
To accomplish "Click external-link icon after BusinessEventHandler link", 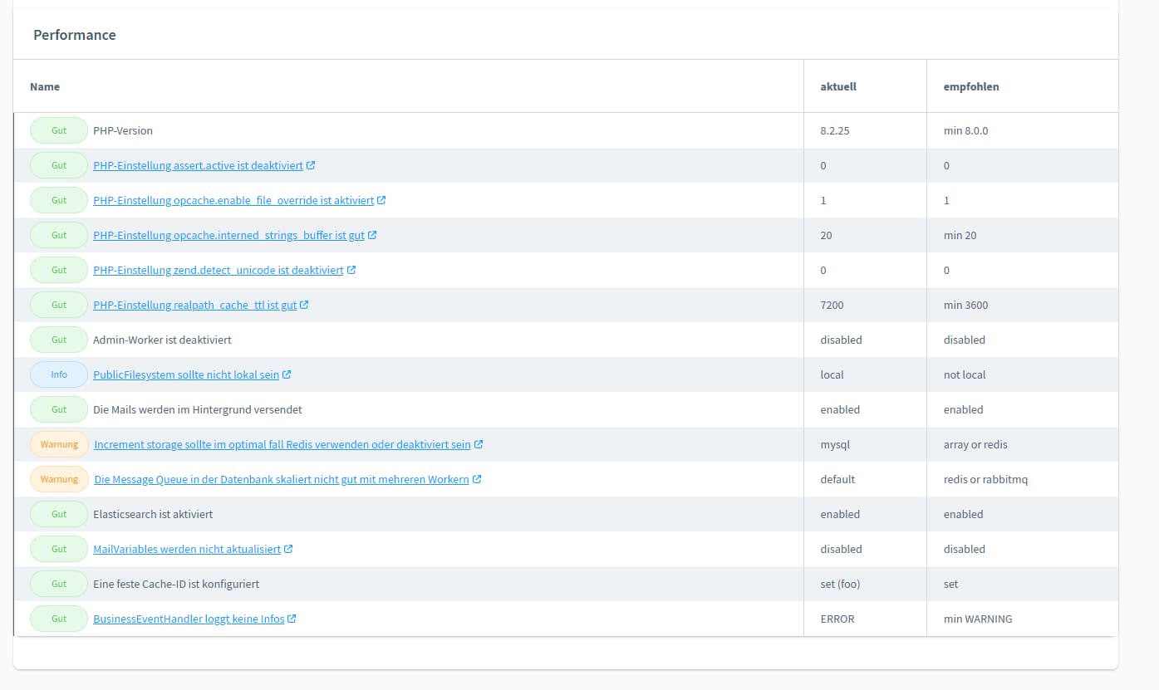I will pyautogui.click(x=292, y=619).
